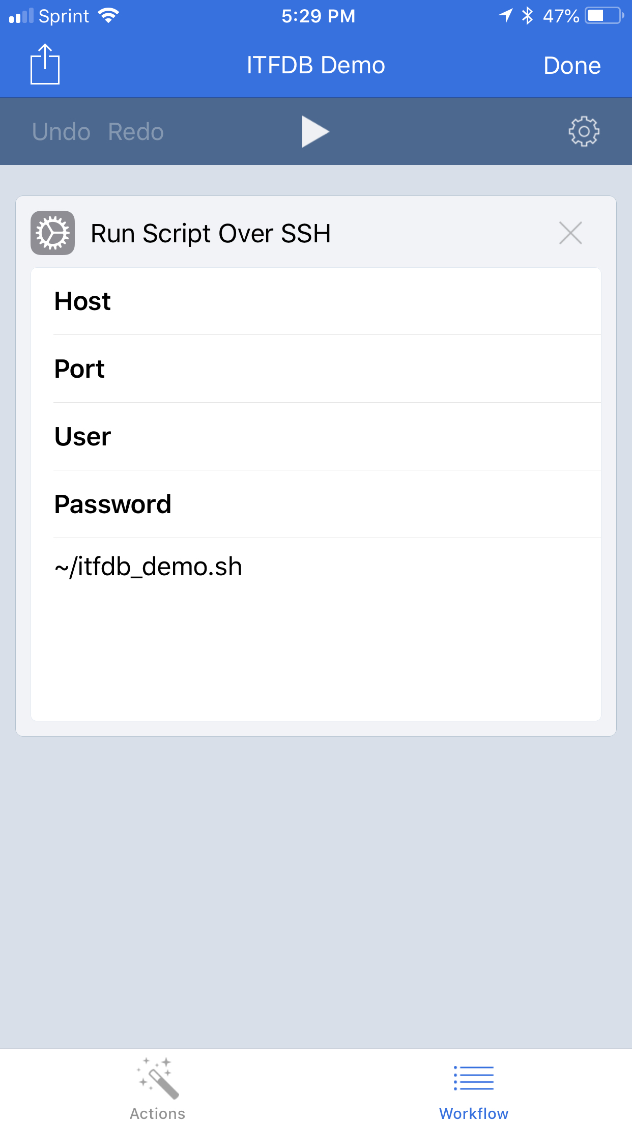Remove the Run Script Over SSH action
Viewport: 632px width, 1124px height.
pyautogui.click(x=570, y=233)
